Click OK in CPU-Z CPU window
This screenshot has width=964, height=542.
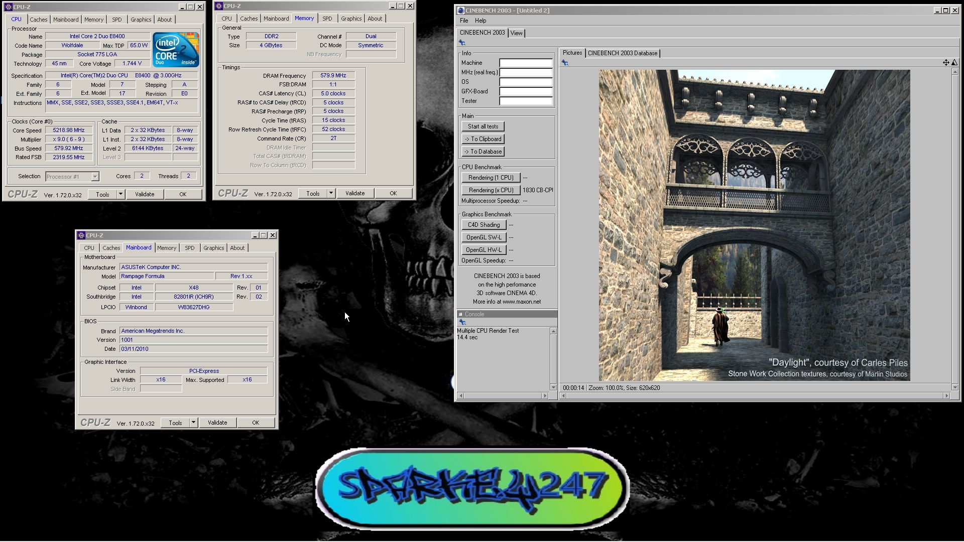click(183, 194)
